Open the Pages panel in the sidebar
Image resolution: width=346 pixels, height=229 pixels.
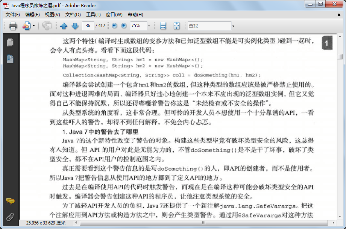tap(10, 42)
